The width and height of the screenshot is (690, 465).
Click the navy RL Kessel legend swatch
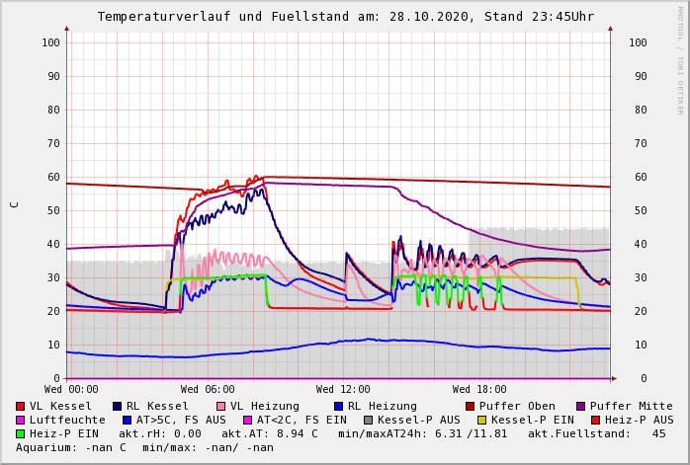117,407
